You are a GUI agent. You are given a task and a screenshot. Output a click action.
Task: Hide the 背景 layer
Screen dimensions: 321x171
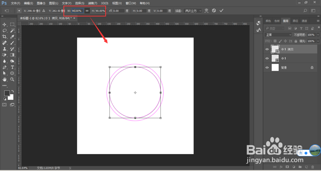[x=267, y=67]
